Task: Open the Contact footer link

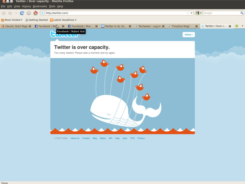Action: click(86, 138)
